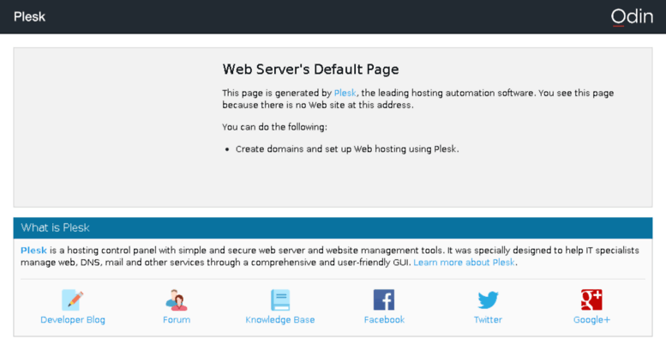
Task: Click the bullet 'Create domains and set up Web hosting'
Action: point(347,149)
